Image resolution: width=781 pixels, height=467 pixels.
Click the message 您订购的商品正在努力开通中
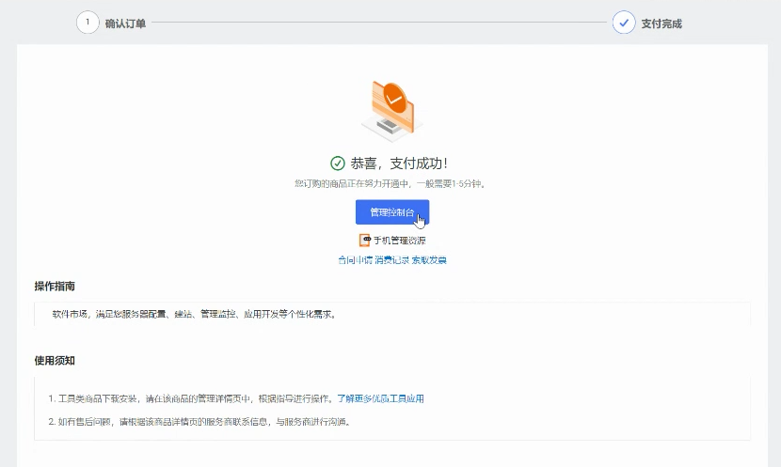390,184
